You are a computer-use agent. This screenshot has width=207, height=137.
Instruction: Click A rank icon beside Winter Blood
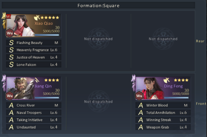tap(141, 105)
